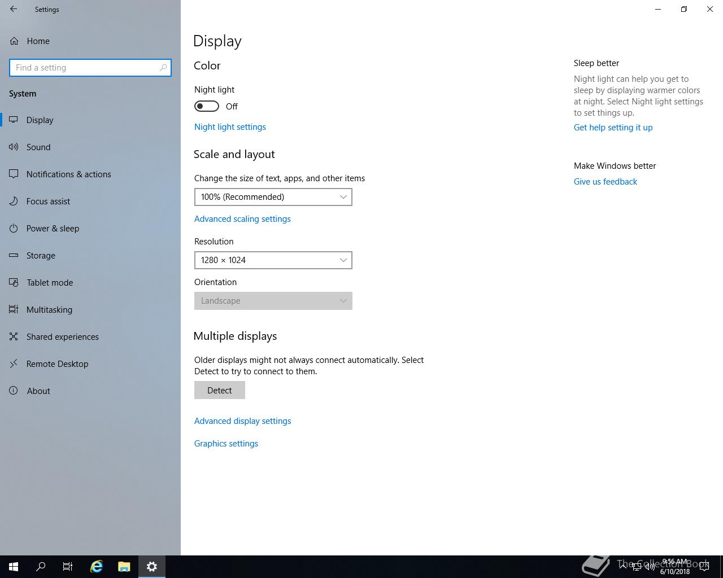This screenshot has height=578, width=723.
Task: Open the Orientation Landscape dropdown
Action: tap(273, 301)
